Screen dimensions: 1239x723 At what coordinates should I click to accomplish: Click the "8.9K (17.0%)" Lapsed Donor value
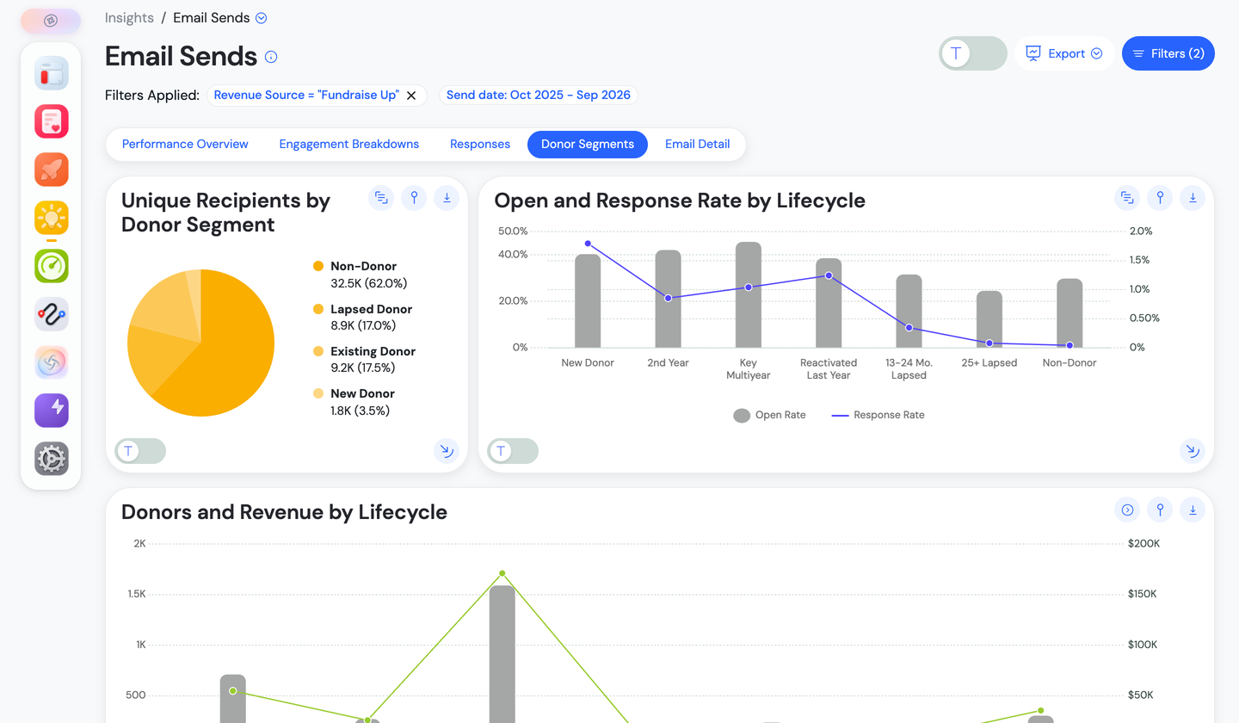363,325
